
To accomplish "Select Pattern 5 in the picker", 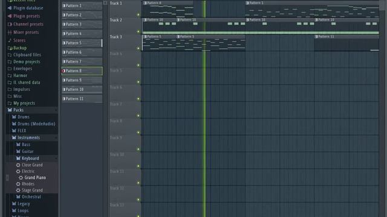I will [82, 43].
